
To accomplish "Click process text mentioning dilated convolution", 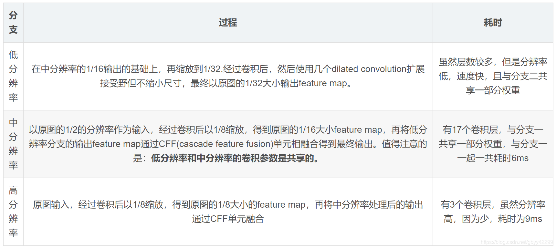I will (x=228, y=76).
